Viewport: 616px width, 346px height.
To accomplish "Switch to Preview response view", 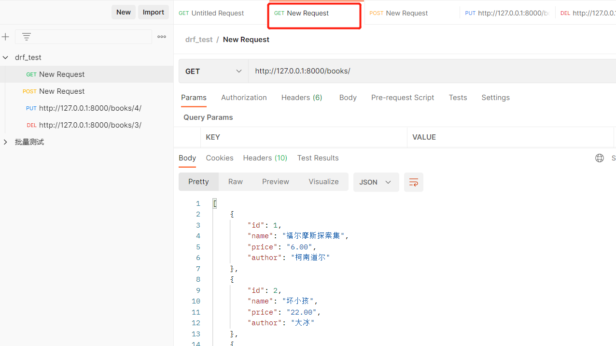I will [x=275, y=182].
